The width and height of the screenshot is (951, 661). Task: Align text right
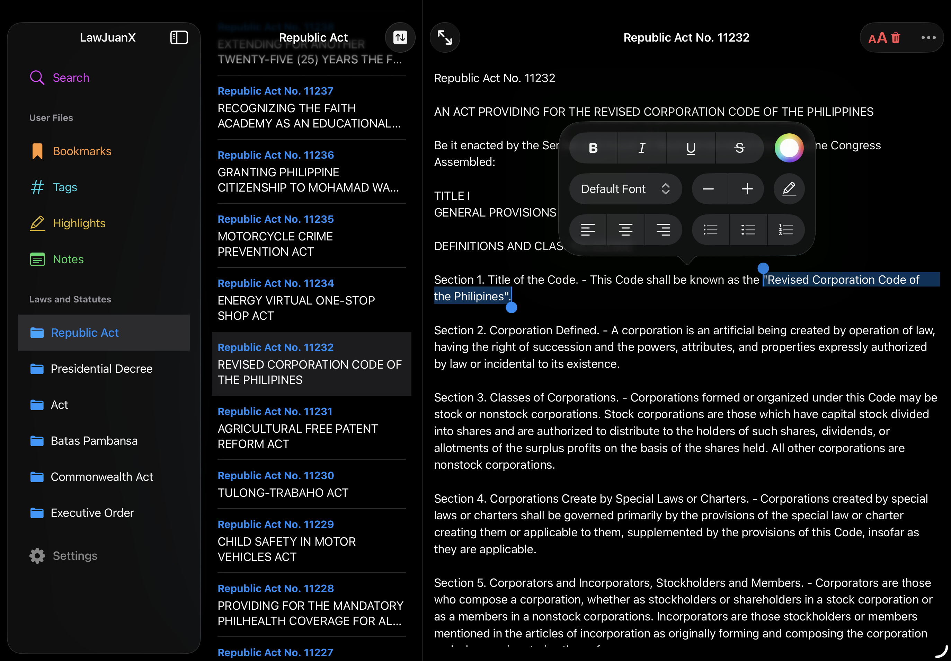[663, 229]
